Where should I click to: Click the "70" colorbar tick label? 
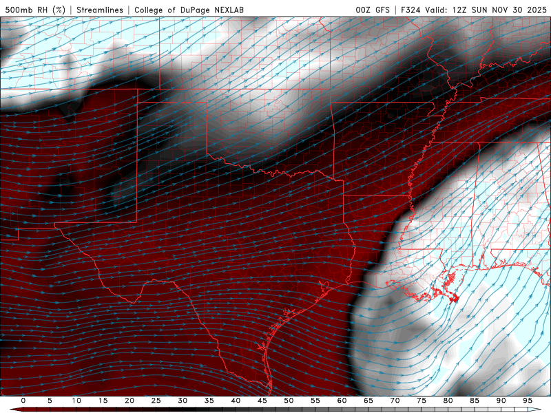pos(395,401)
